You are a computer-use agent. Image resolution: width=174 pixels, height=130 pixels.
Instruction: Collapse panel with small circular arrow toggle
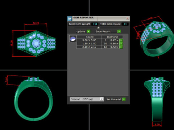(x=98, y=28)
